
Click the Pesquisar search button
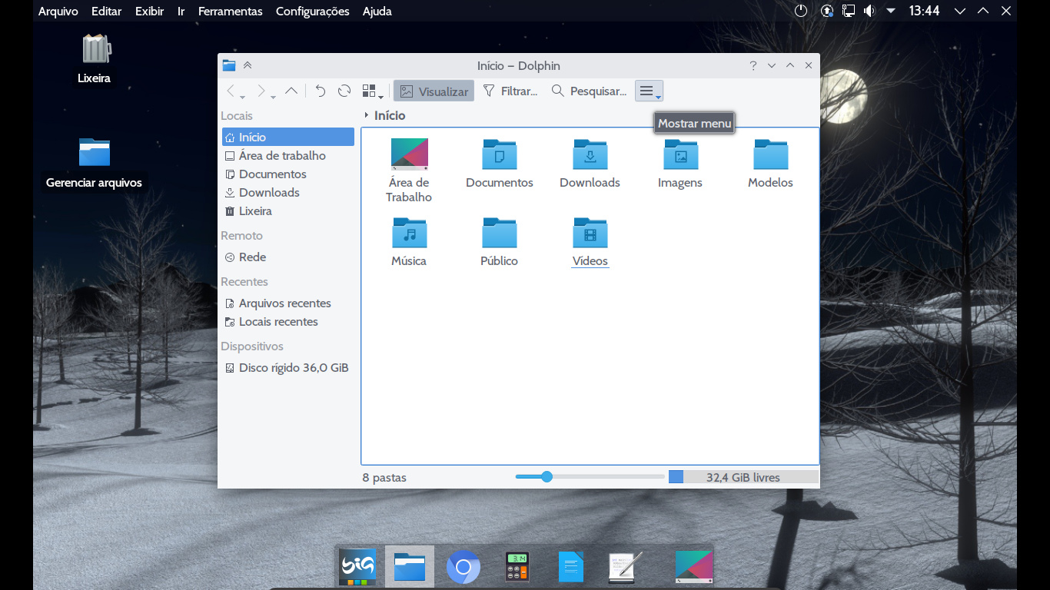589,91
